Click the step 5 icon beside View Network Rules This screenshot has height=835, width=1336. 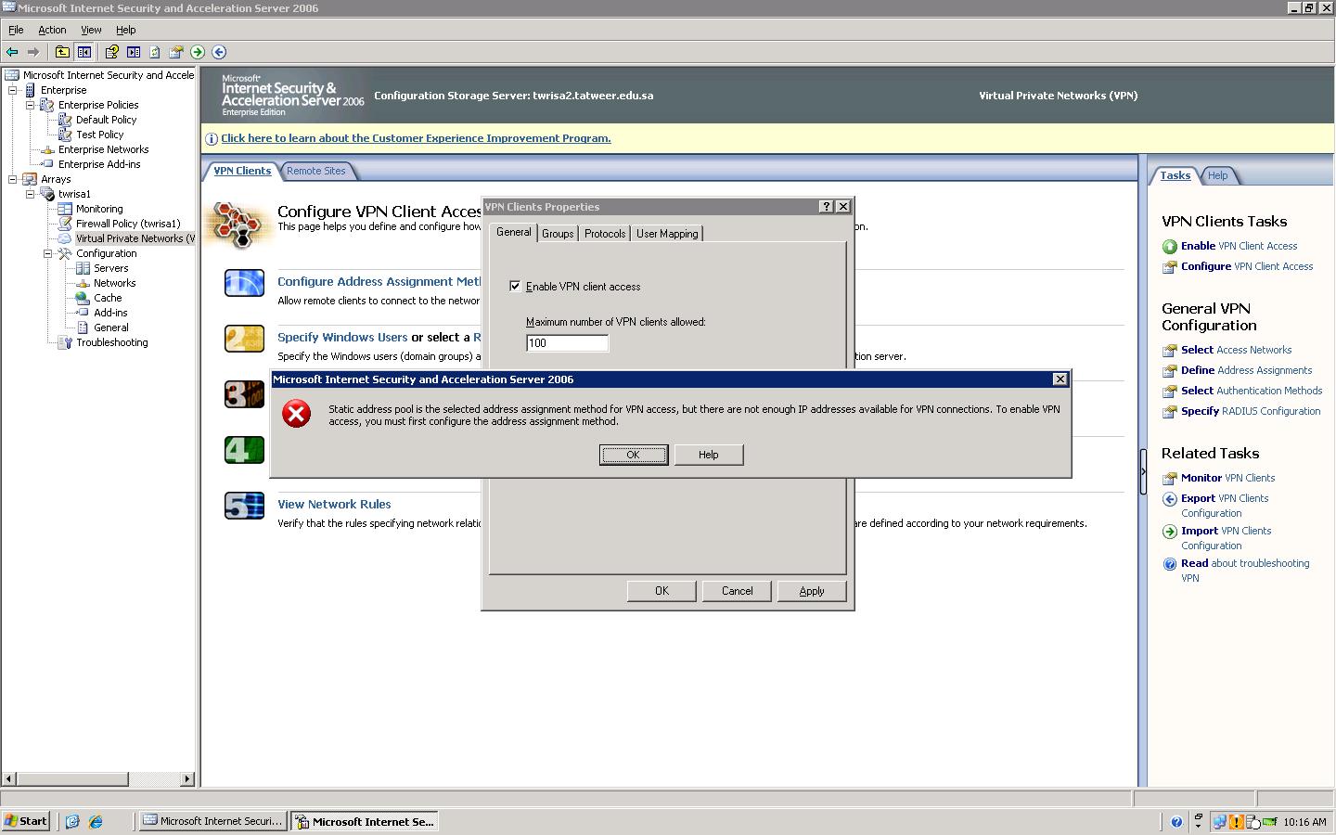click(x=244, y=506)
